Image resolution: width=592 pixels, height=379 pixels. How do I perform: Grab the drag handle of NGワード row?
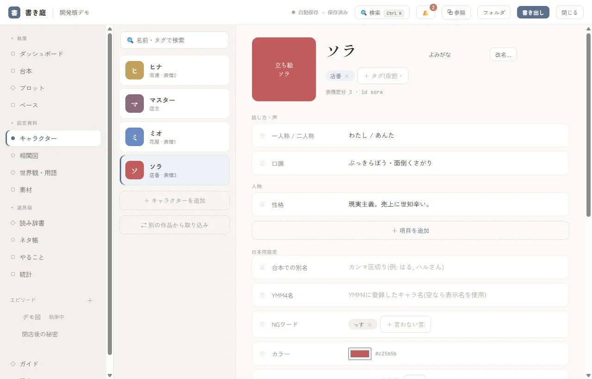262,324
